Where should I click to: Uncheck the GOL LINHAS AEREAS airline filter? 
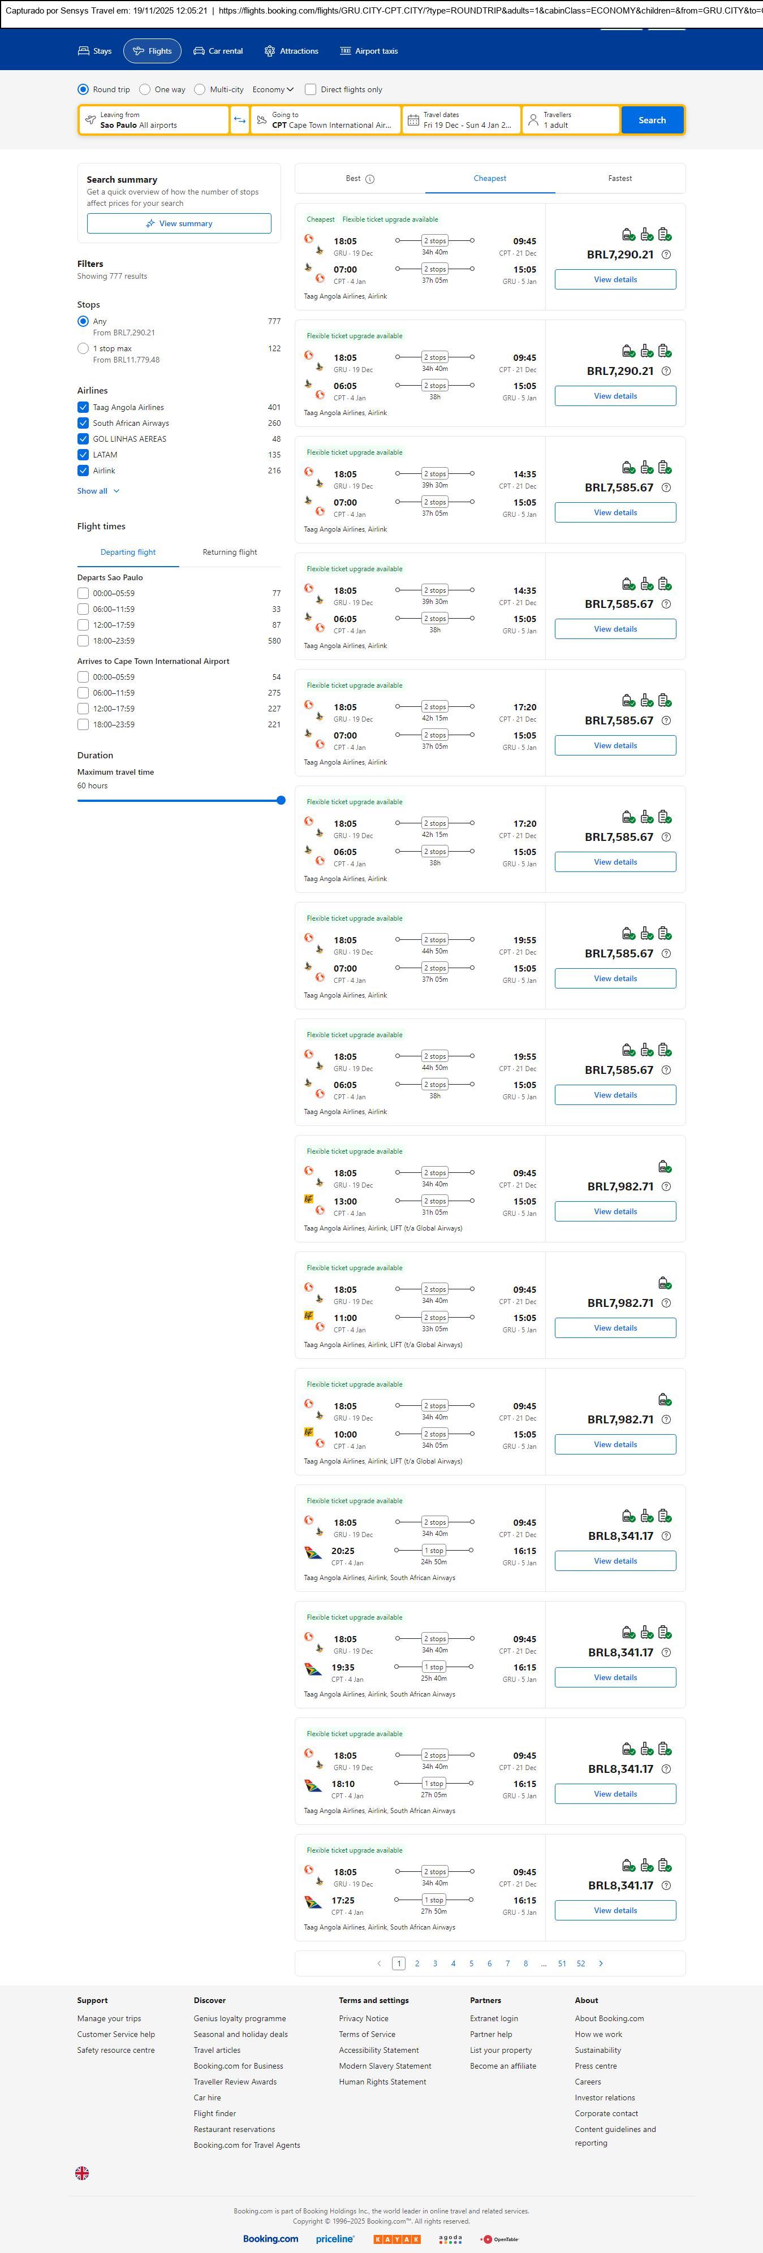(x=83, y=439)
